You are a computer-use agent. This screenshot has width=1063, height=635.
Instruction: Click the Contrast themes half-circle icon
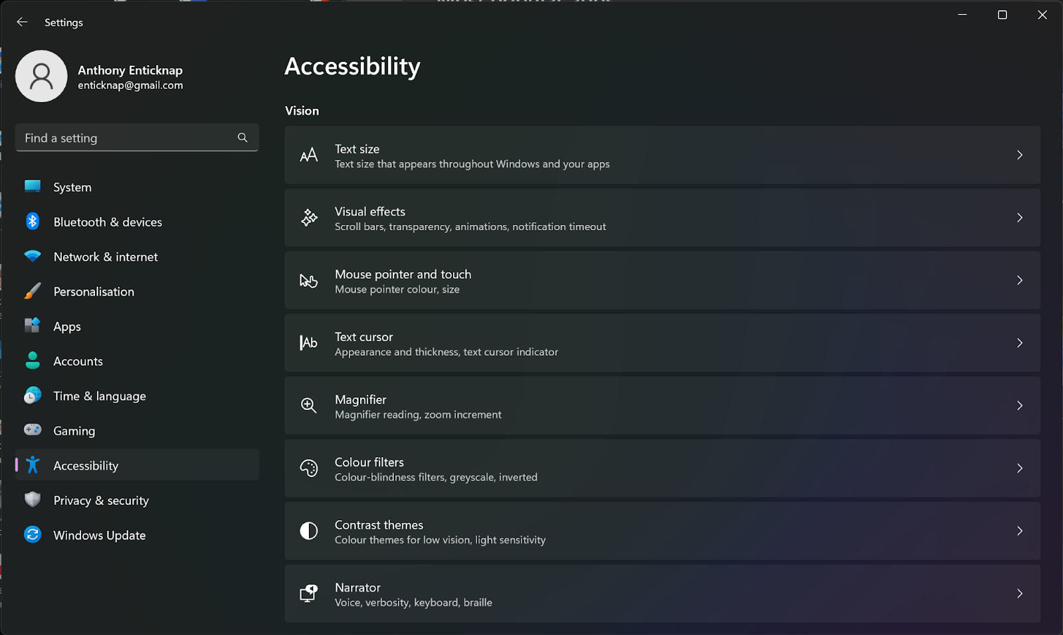coord(309,531)
